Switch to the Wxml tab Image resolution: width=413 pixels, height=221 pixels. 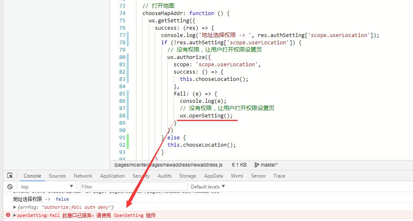coord(237,175)
